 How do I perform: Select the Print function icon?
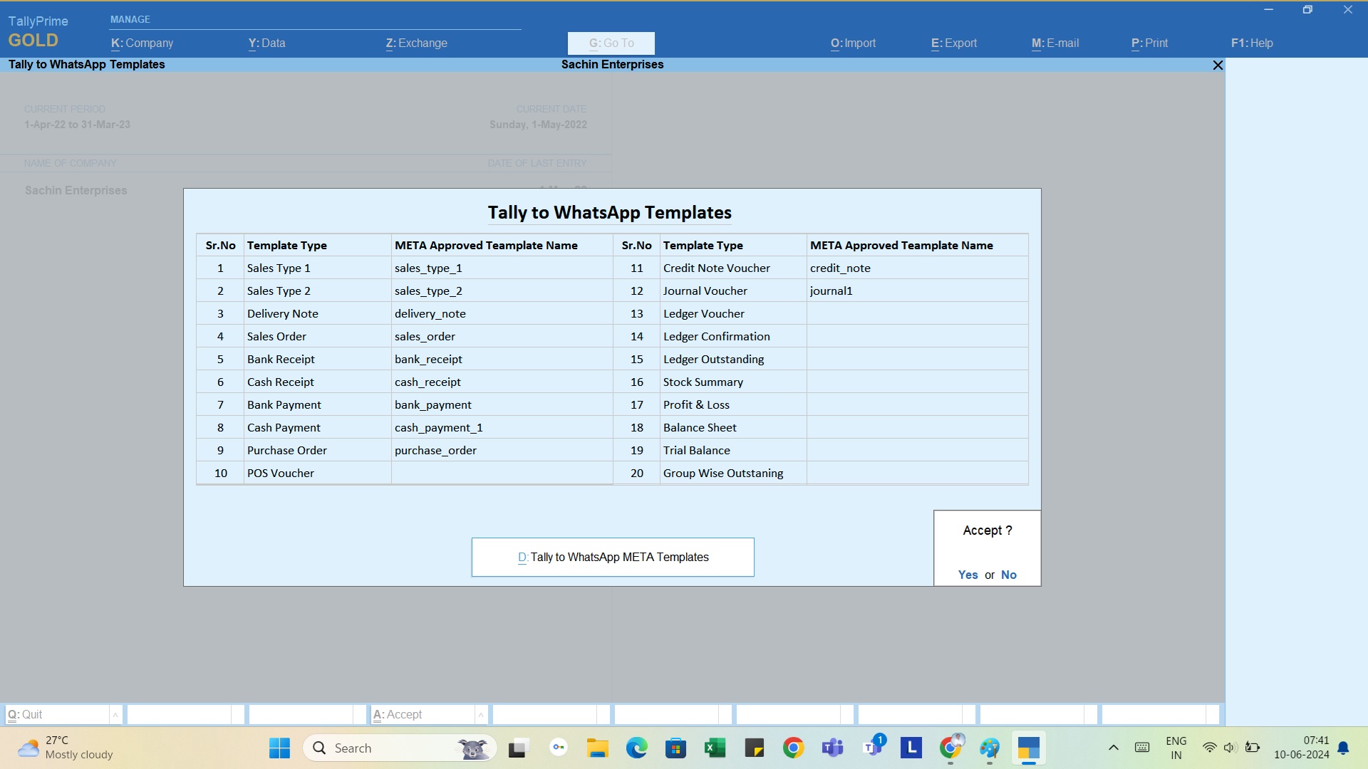pos(1151,42)
